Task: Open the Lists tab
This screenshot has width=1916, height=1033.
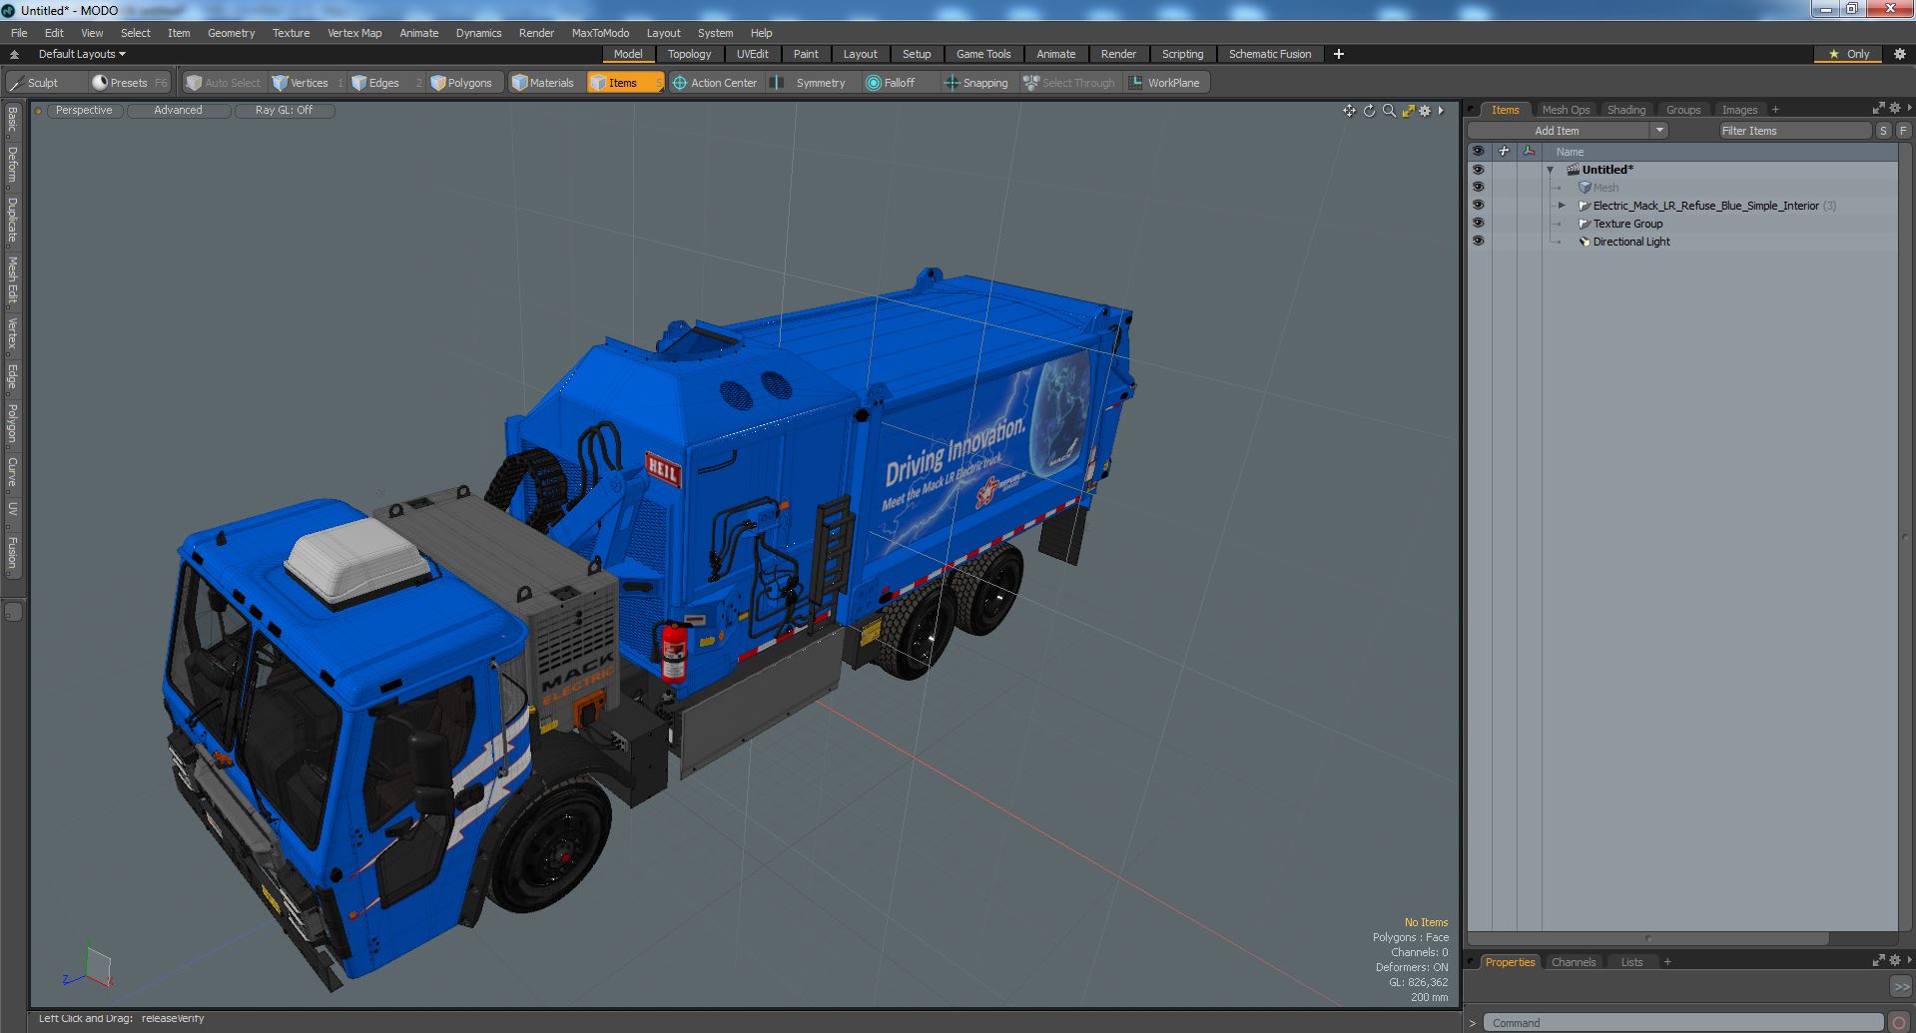Action: 1631,962
